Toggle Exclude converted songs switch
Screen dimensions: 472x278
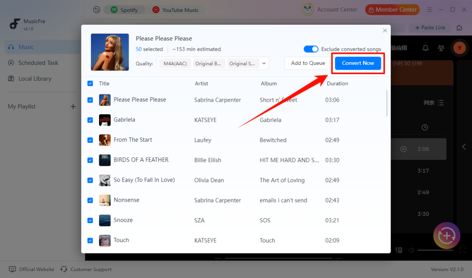pos(311,49)
